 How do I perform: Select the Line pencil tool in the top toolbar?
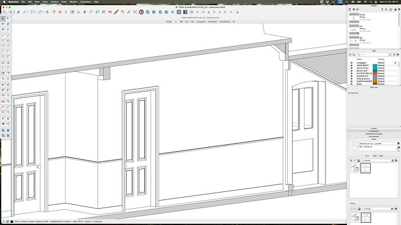(x=25, y=12)
